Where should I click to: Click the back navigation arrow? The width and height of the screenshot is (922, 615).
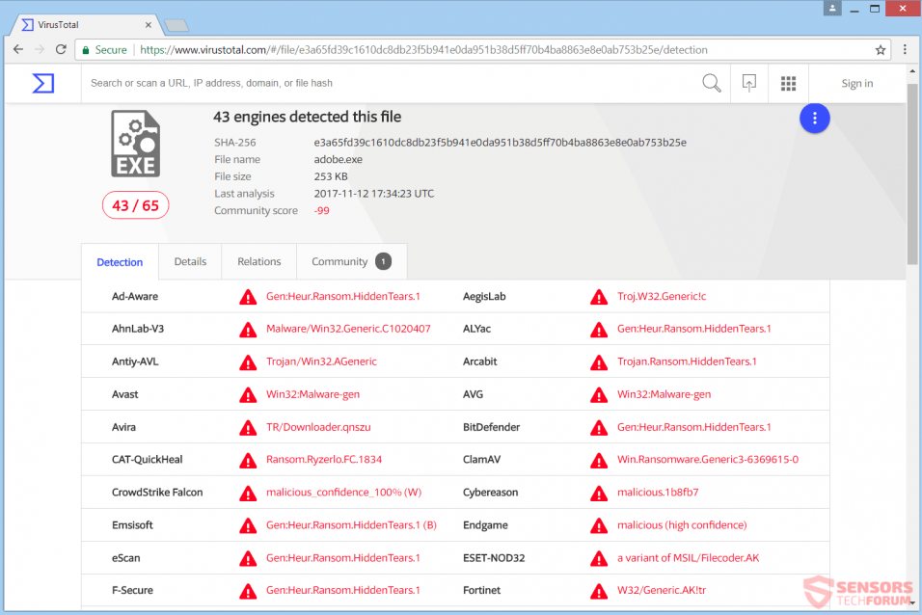(x=18, y=49)
